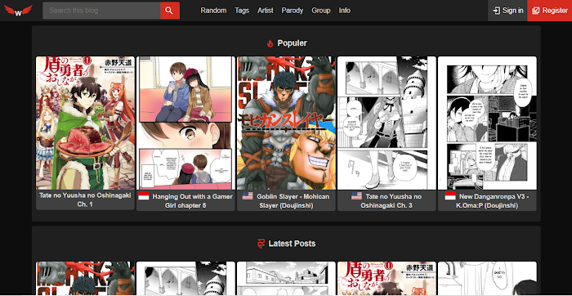
Task: Open New Danganronpa V3 K.Oma:P thumbnail
Action: point(487,123)
